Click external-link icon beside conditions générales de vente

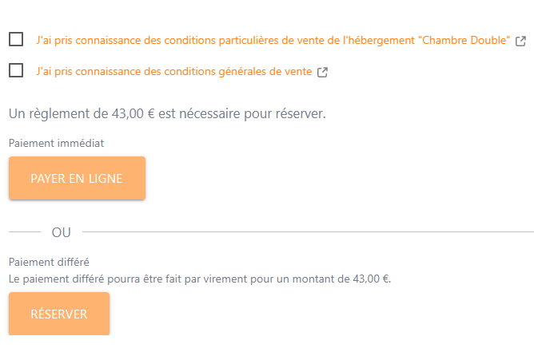(x=323, y=72)
